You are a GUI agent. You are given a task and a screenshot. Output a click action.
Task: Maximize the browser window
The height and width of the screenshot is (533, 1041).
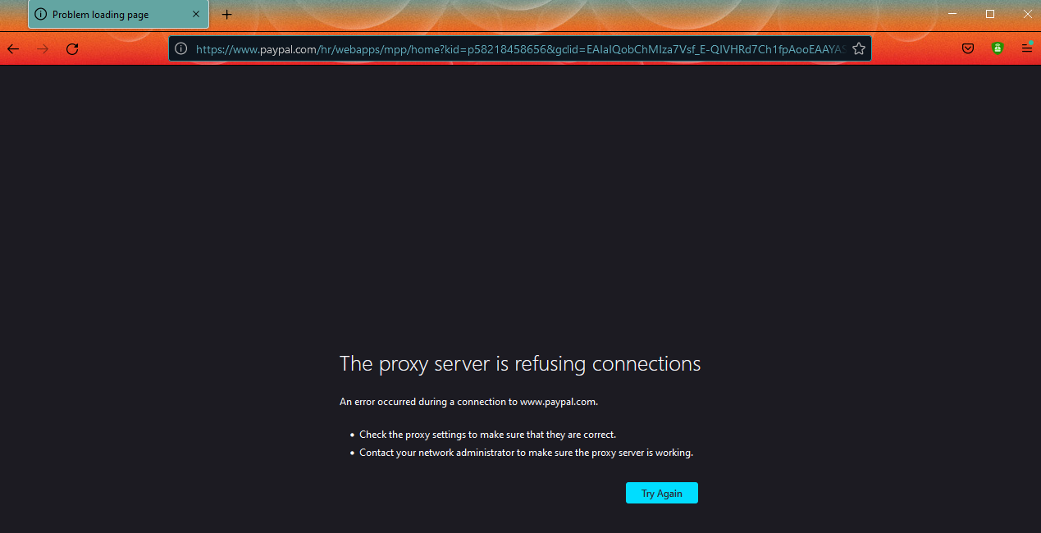coord(990,14)
